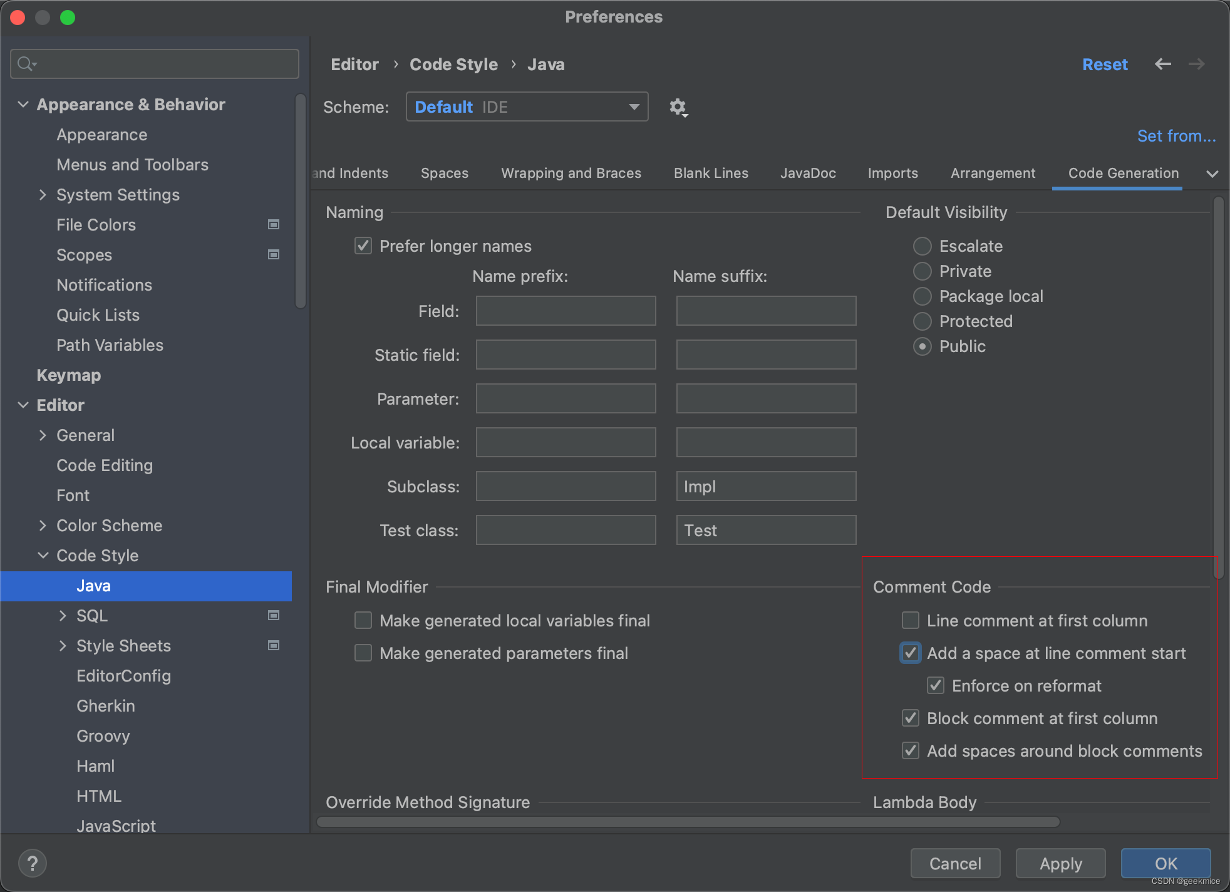Click the search magnifier icon in settings

[26, 64]
